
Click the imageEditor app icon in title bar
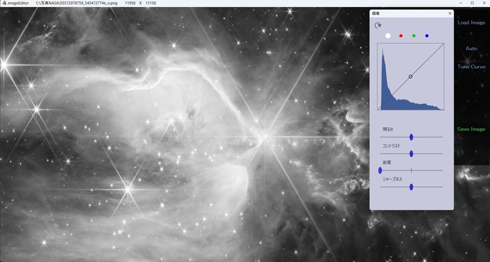[x=4, y=3]
